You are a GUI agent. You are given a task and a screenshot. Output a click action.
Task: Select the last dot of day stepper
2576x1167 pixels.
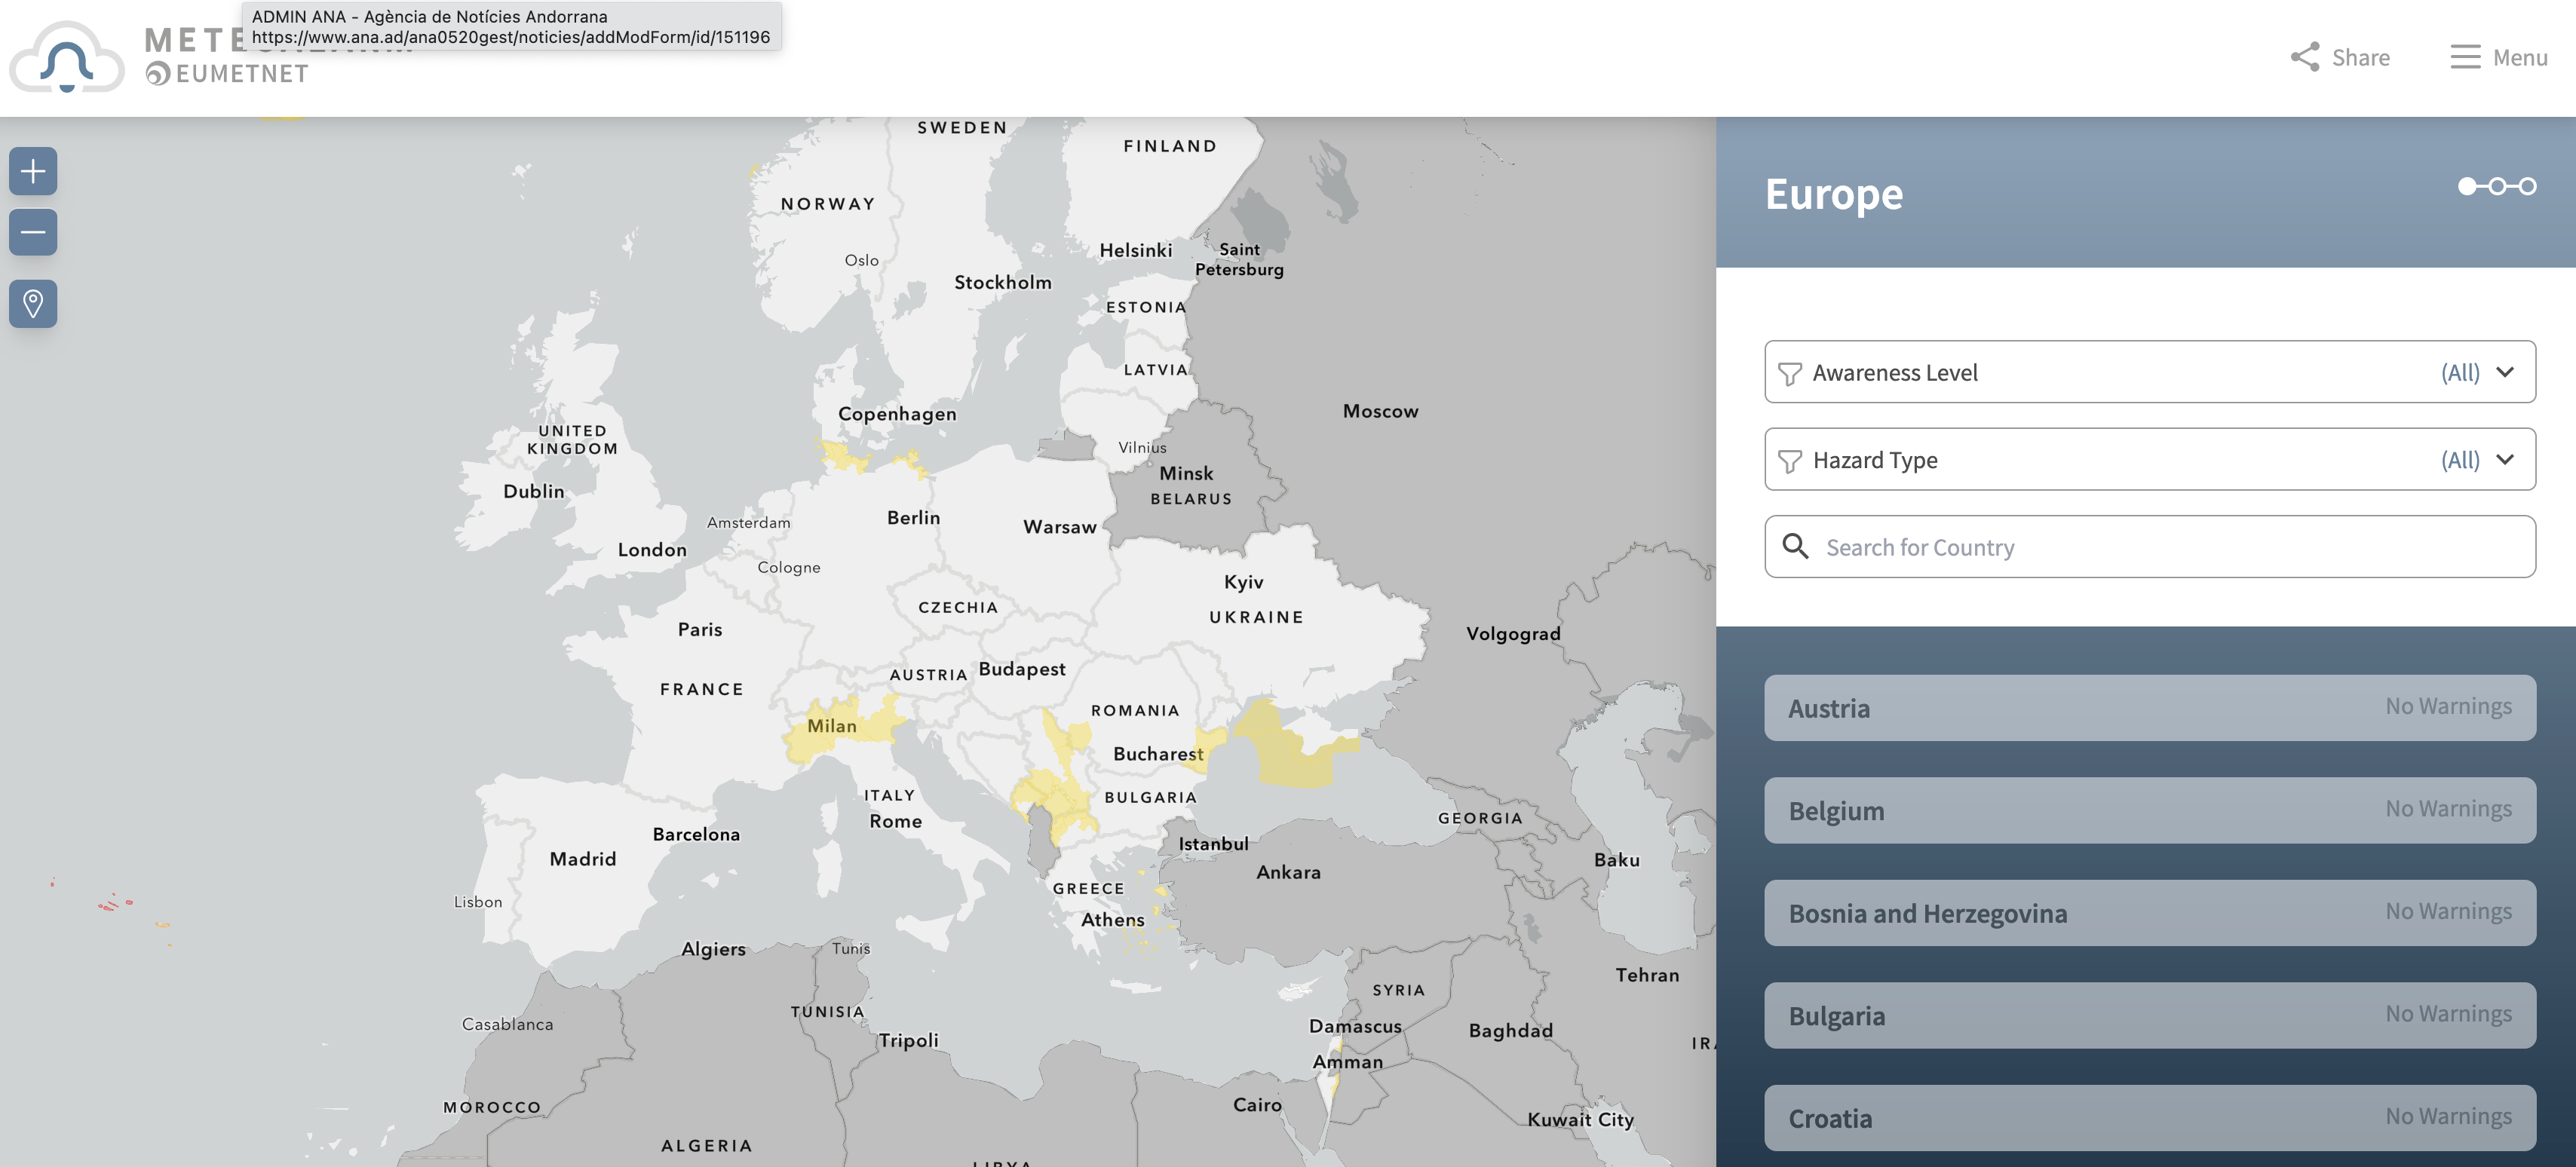2528,186
